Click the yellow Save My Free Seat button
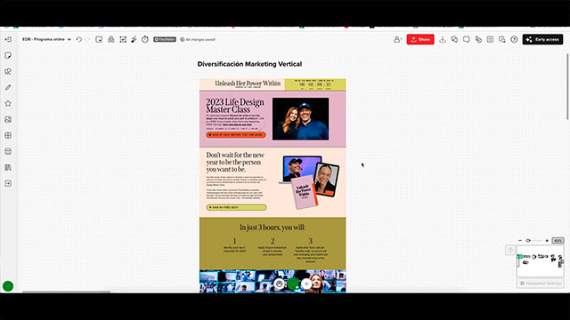Screen dimensions: 570x320 pos(236,207)
